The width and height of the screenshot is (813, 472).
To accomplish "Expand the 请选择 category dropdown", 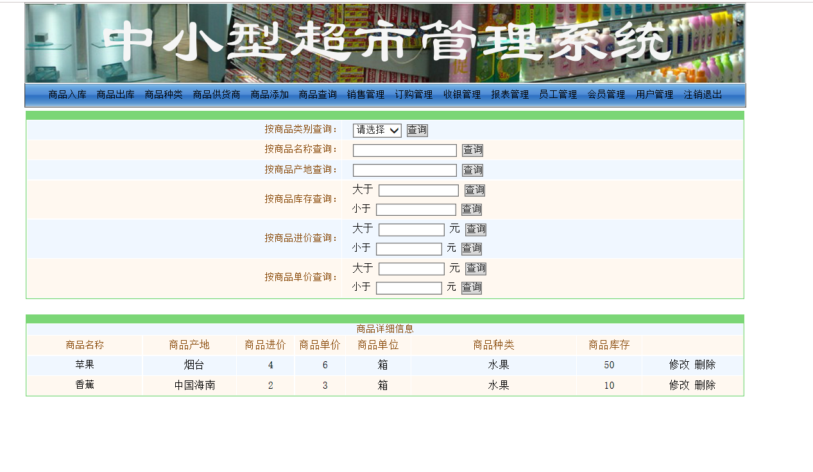I will click(x=377, y=130).
